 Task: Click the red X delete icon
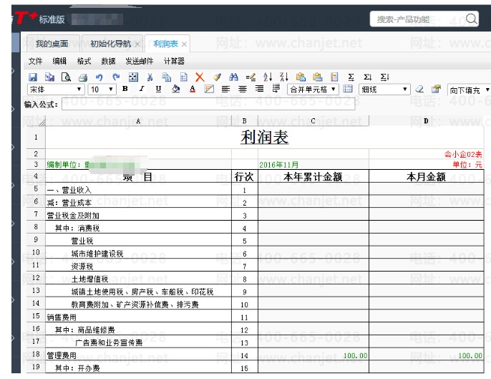coord(200,77)
